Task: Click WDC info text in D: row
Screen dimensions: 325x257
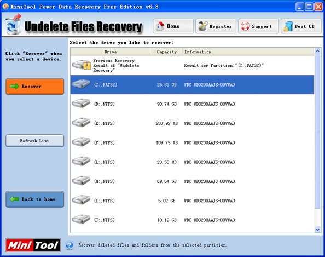Action: (x=210, y=104)
